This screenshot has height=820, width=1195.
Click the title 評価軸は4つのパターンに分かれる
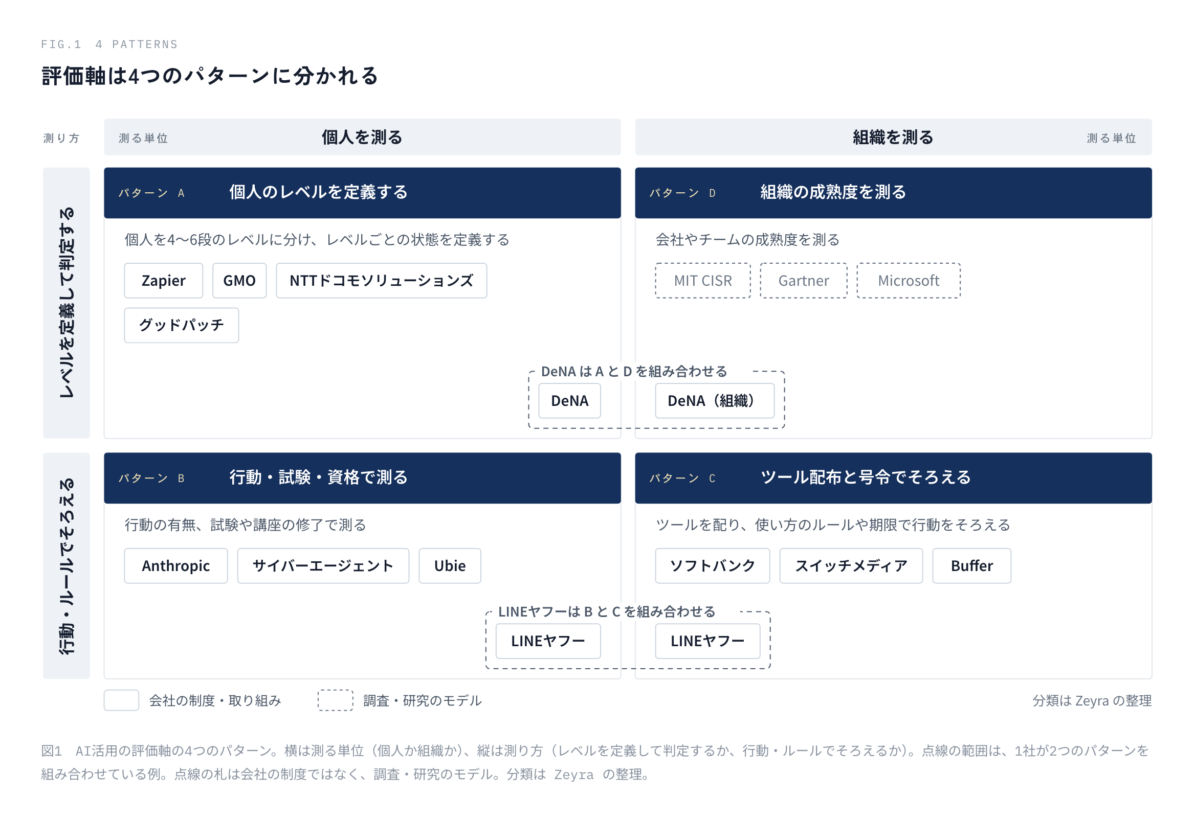pos(210,76)
